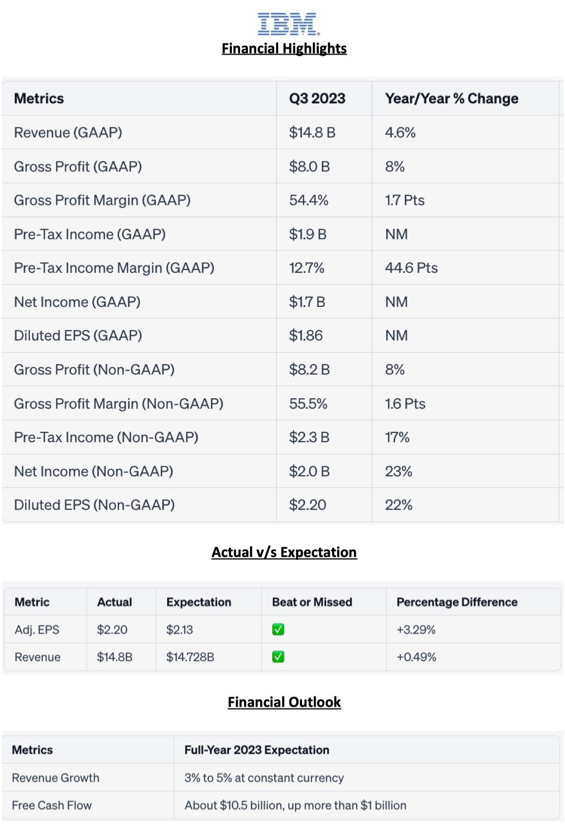Screen dimensions: 565x825
Task: Click the 44.6 Pts margin change
Action: pyautogui.click(x=411, y=268)
